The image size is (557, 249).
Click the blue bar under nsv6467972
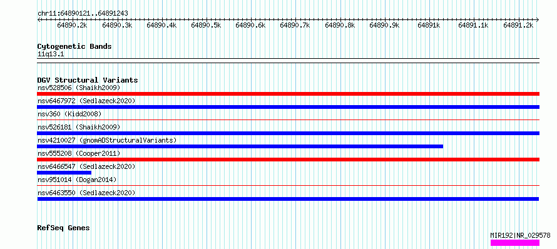pyautogui.click(x=288, y=107)
